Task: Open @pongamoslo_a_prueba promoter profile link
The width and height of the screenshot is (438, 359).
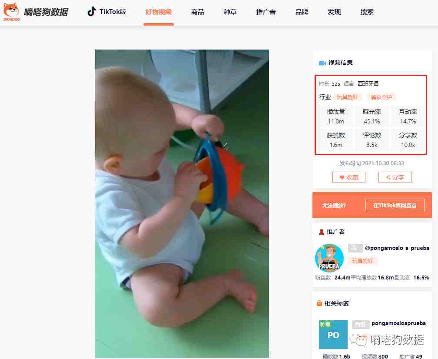Action: (x=397, y=248)
